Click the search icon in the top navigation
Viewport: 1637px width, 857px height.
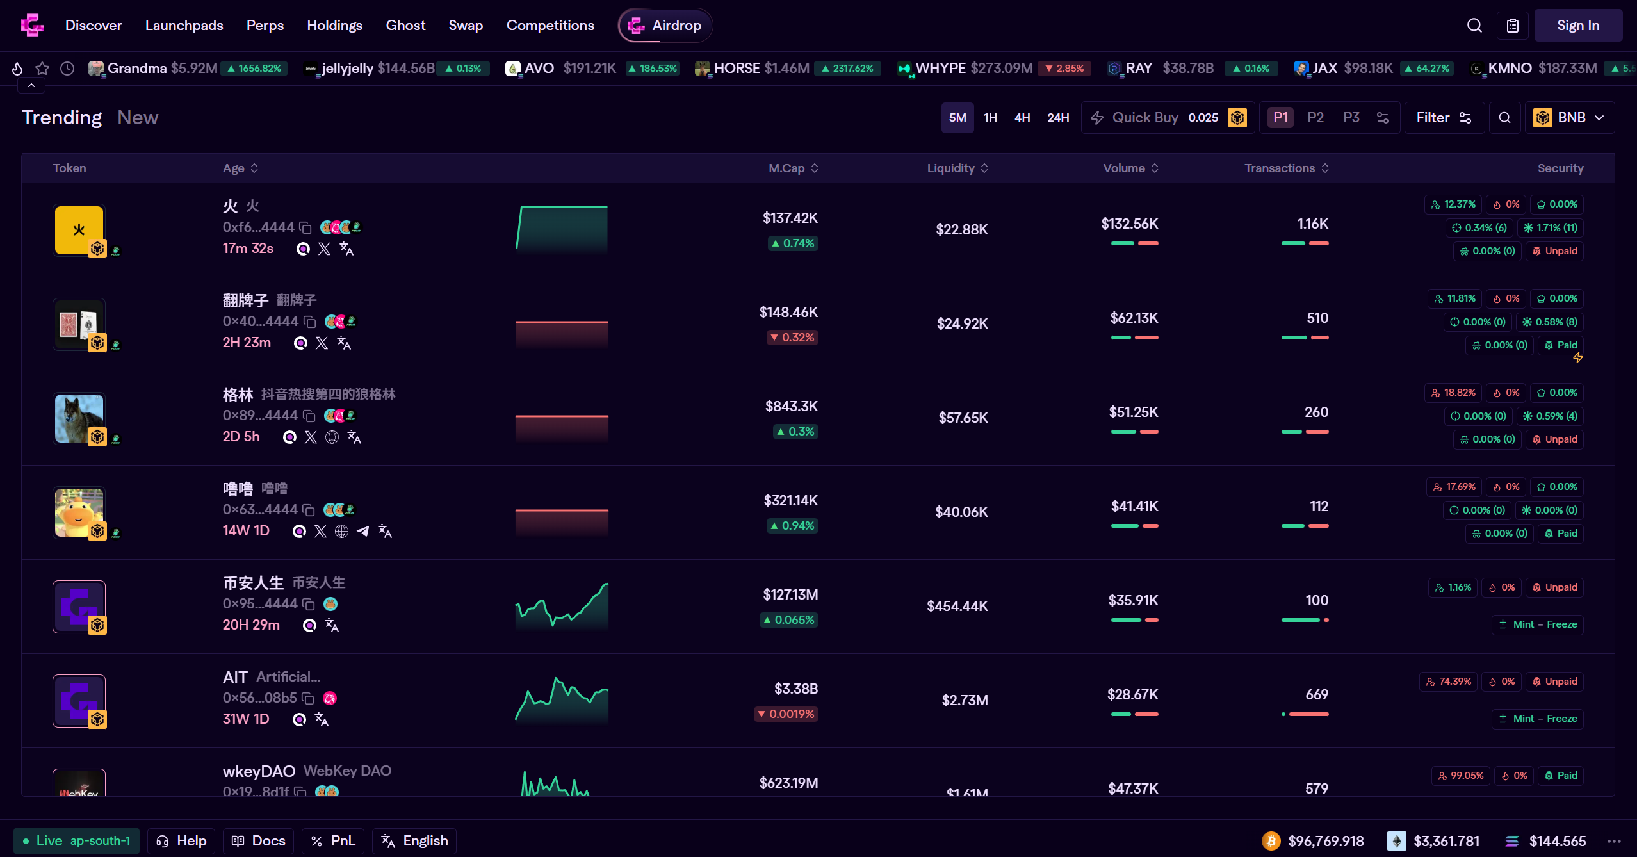click(1474, 26)
